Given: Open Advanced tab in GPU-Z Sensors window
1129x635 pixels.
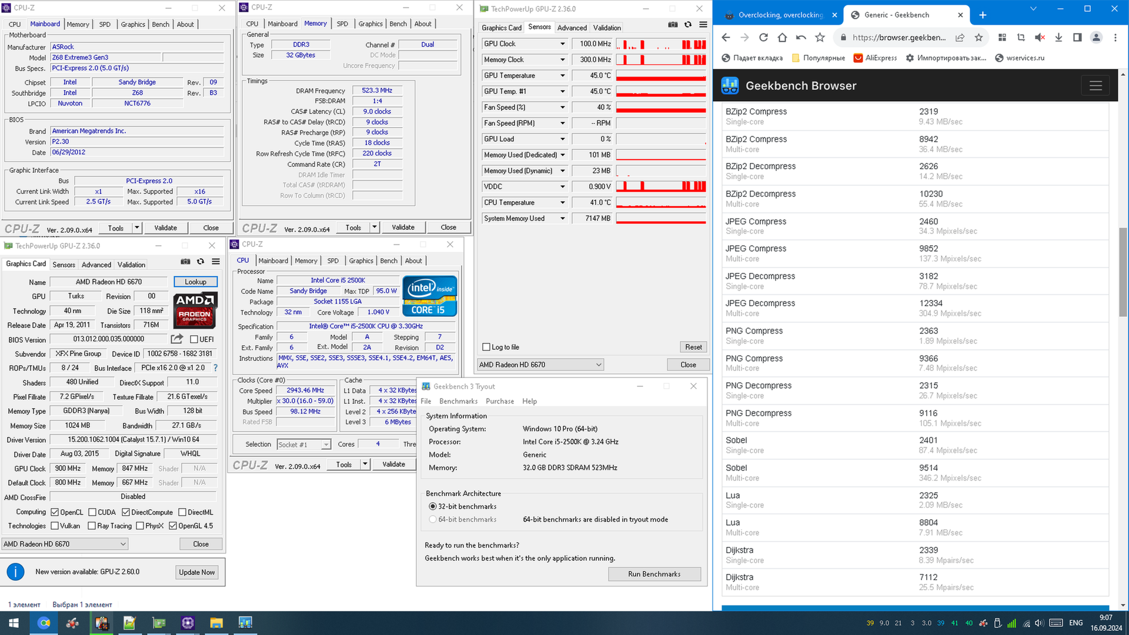Looking at the screenshot, I should pos(572,28).
